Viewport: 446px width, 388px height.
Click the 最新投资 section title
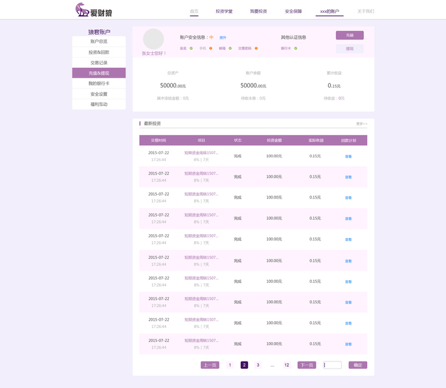tap(153, 124)
